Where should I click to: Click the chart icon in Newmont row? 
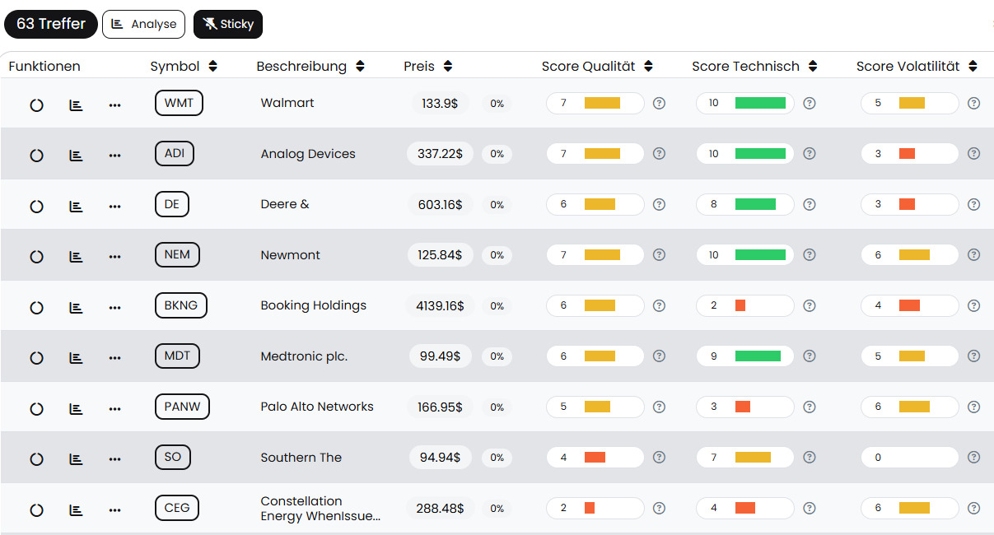[76, 257]
